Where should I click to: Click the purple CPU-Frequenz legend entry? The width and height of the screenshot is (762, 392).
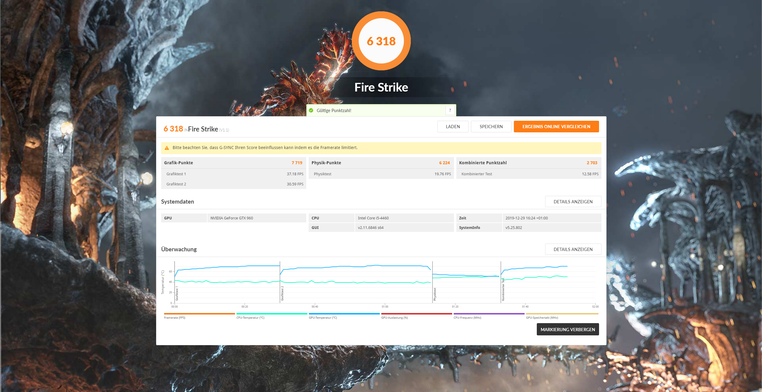tap(467, 317)
